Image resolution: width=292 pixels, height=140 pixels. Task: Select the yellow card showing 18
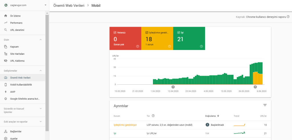pos(157,38)
